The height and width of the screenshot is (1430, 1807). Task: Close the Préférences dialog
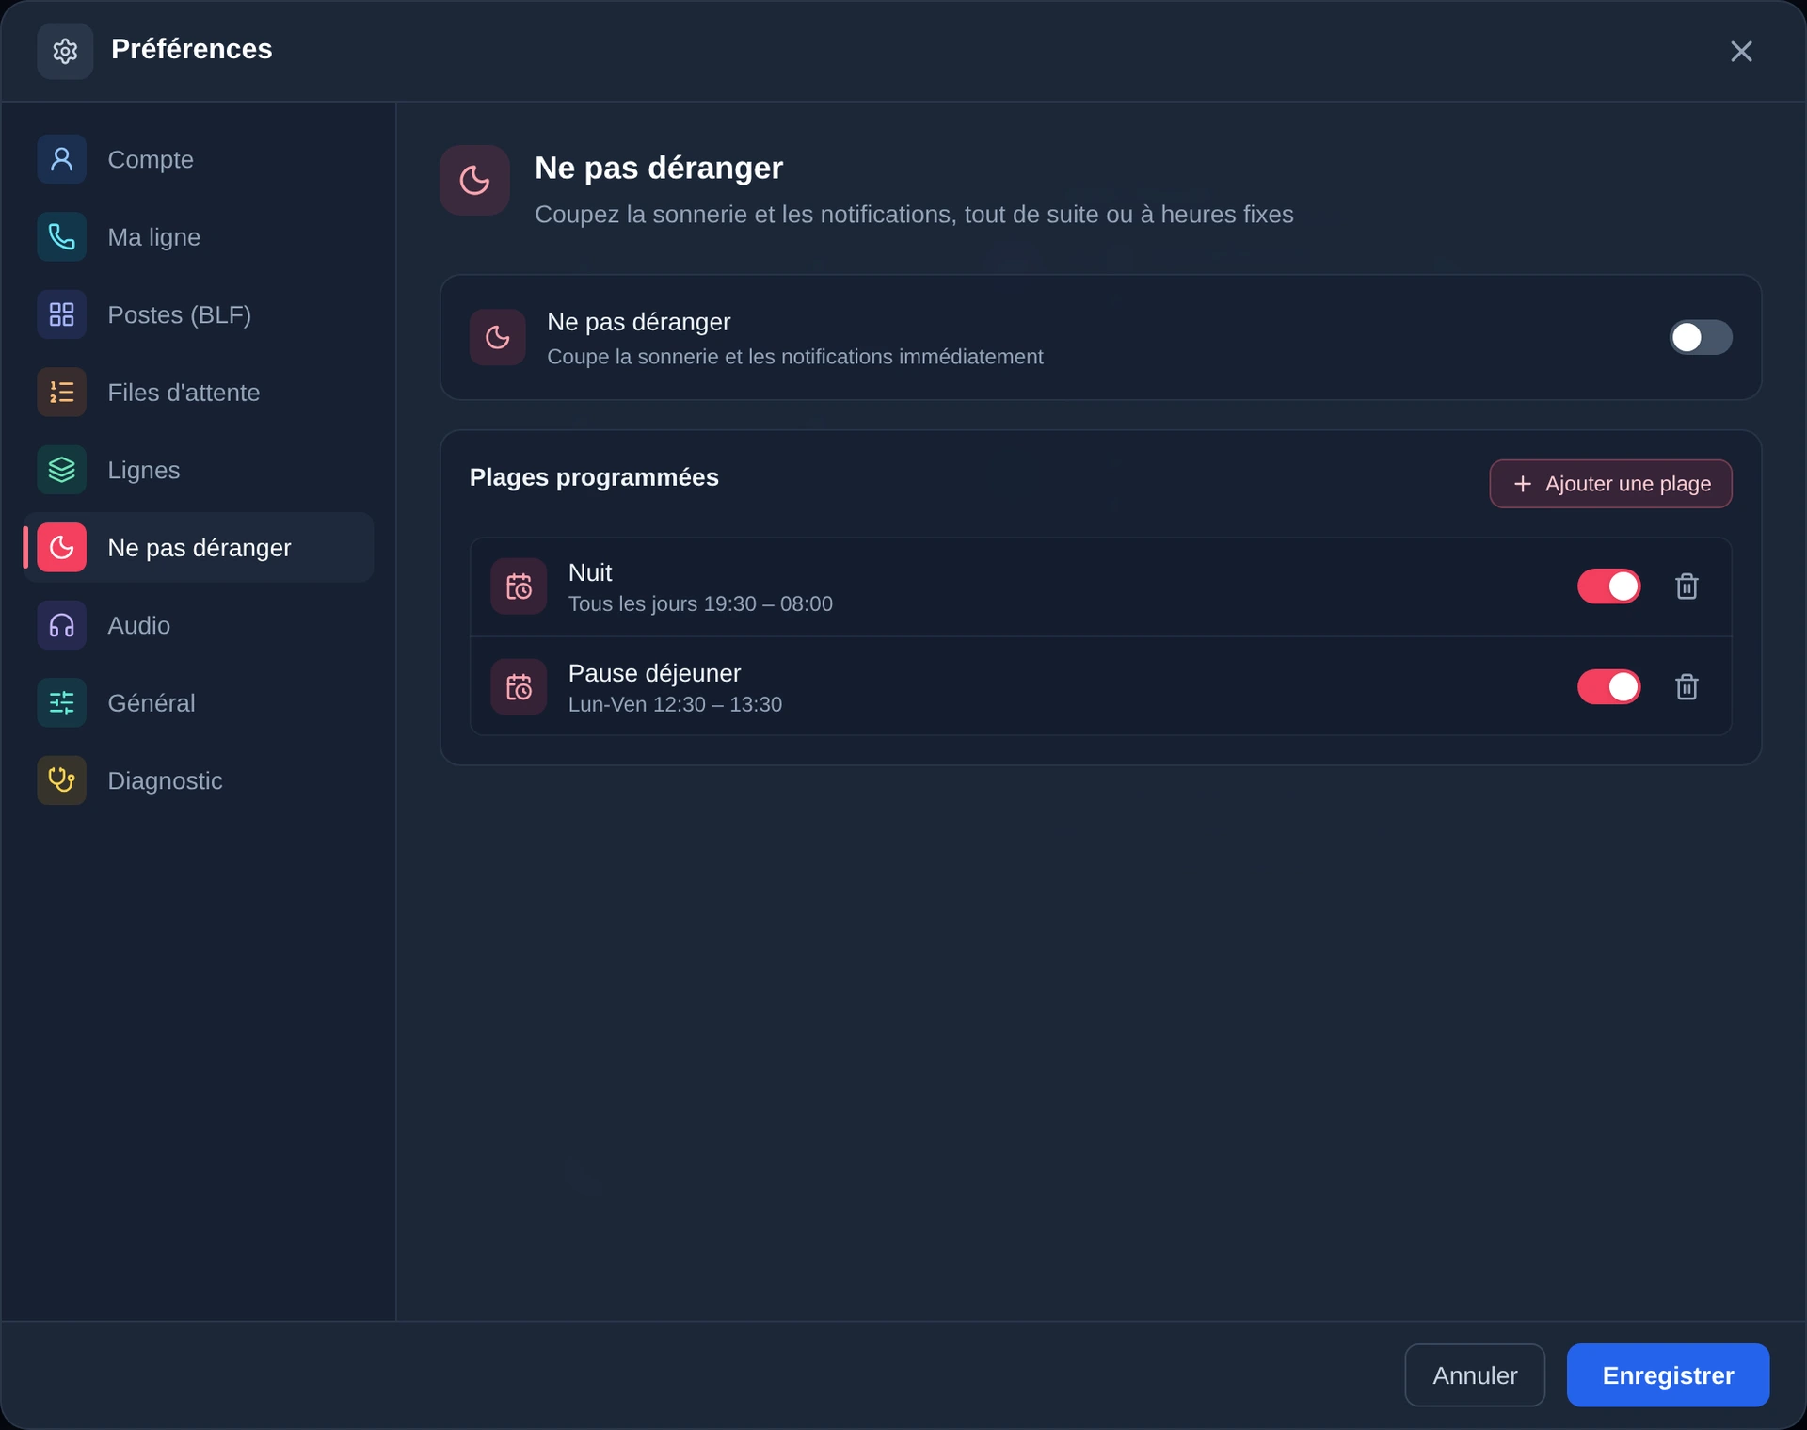point(1741,51)
